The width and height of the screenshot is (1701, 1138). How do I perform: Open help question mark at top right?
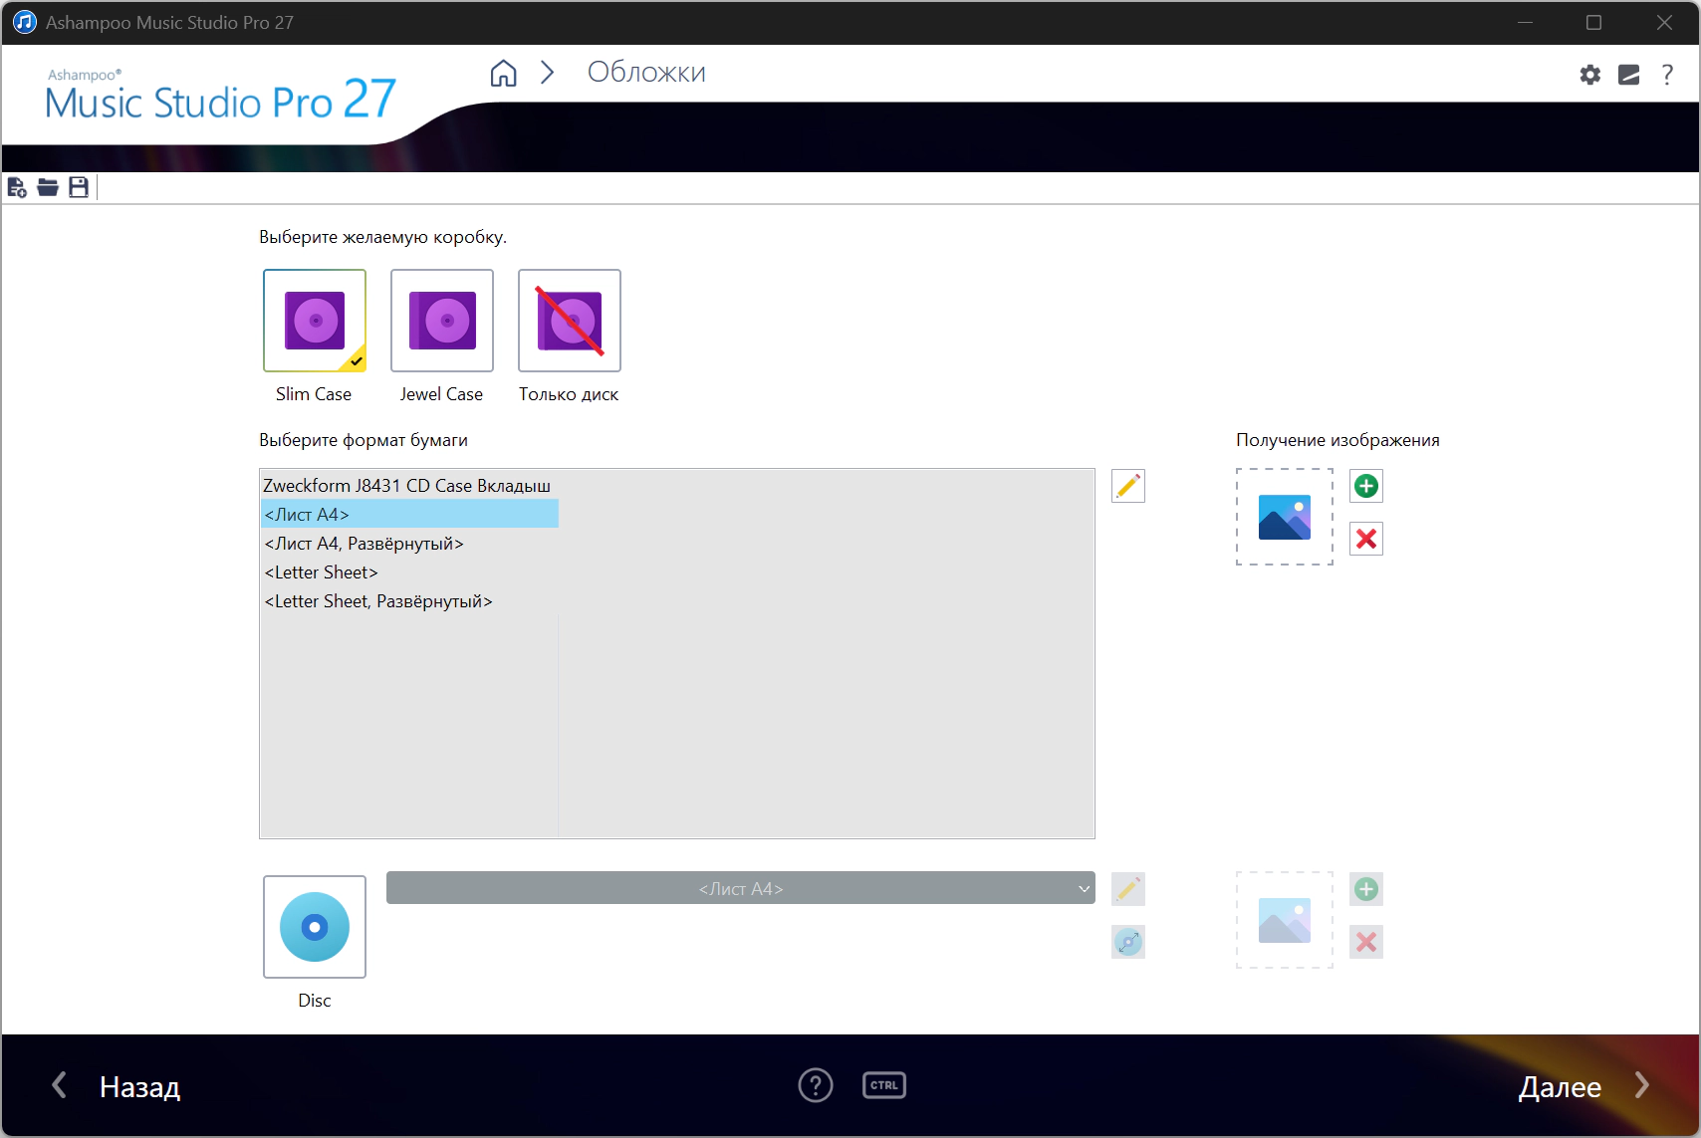1667,75
